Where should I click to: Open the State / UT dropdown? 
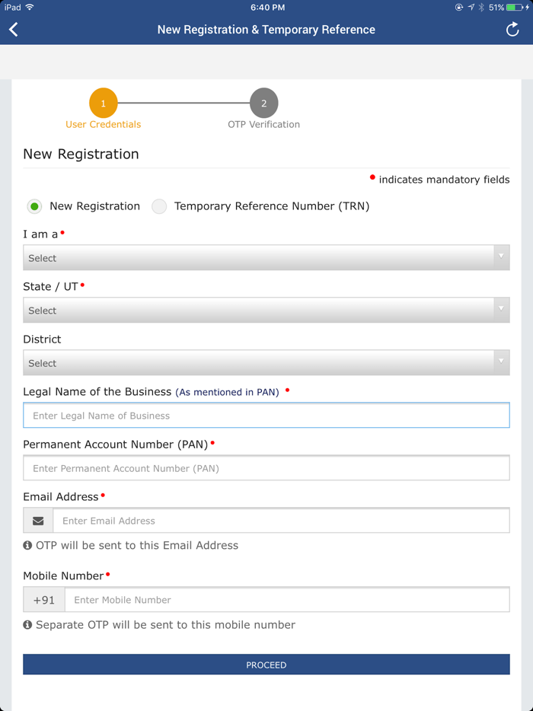point(266,310)
